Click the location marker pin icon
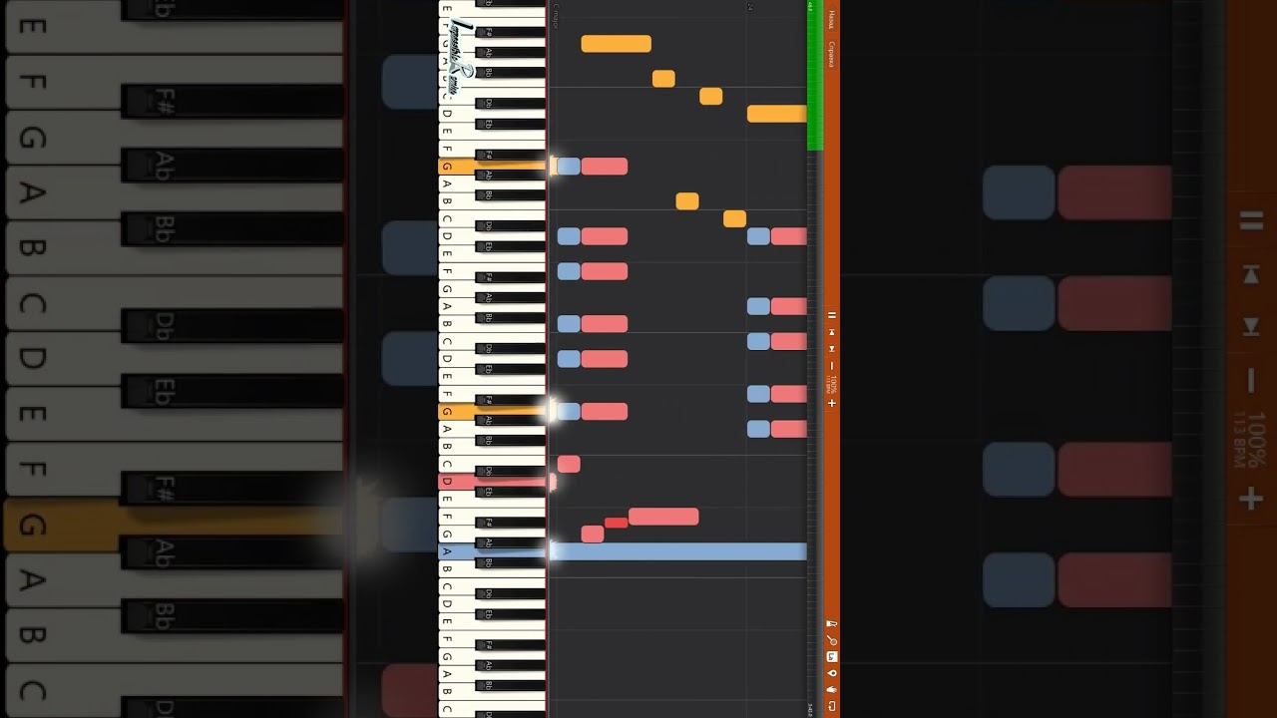Screen dimensions: 1277x718 click(832, 673)
